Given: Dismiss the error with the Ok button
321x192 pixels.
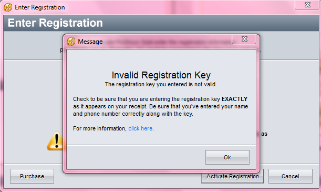Looking at the screenshot, I should click(227, 157).
